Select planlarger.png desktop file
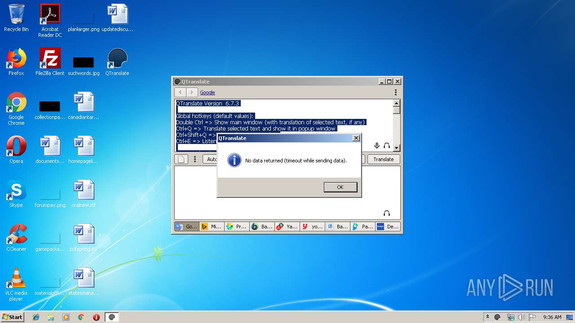This screenshot has width=575, height=323. (x=84, y=20)
